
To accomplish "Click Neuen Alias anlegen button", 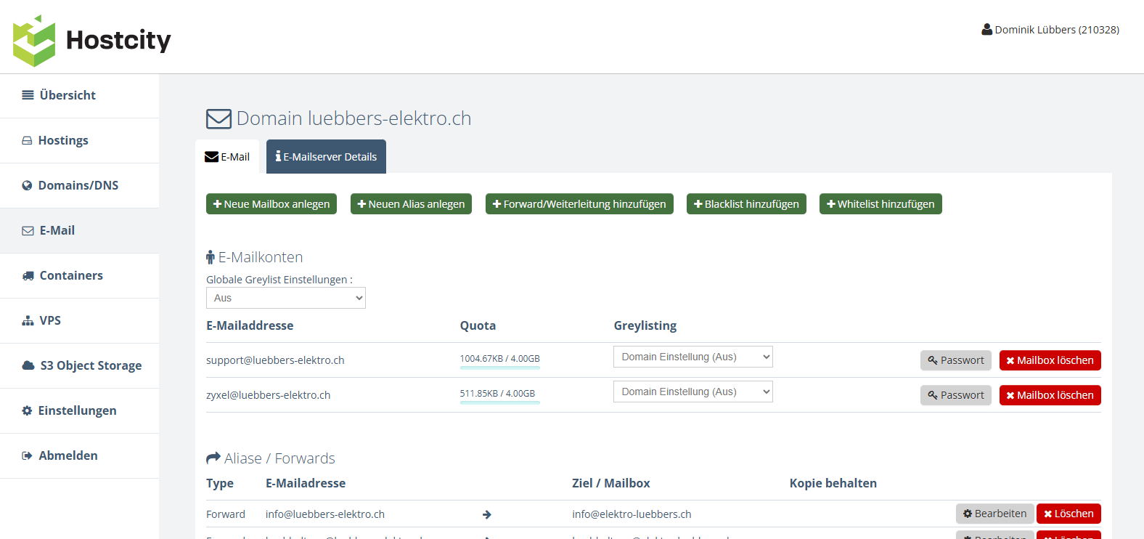I will (x=411, y=204).
